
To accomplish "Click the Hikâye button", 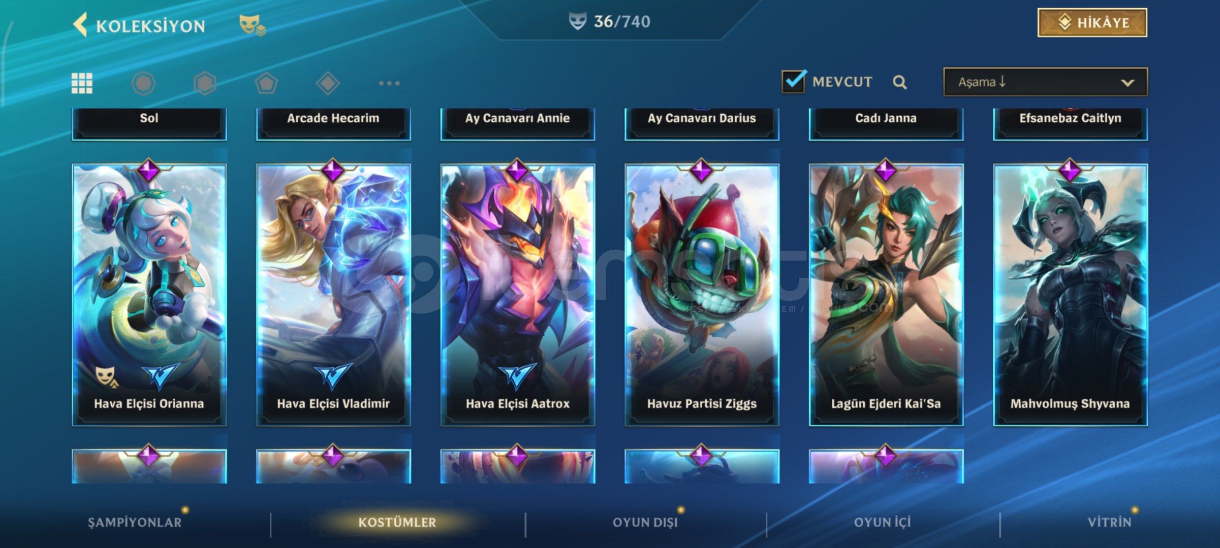I will point(1092,23).
